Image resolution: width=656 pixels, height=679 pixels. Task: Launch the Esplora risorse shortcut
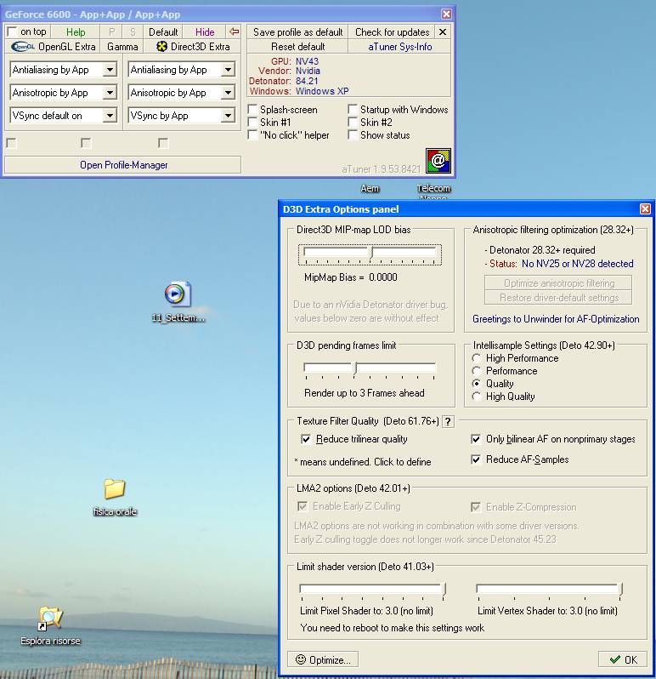50,619
